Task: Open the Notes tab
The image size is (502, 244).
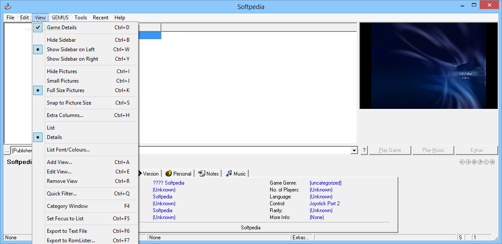Action: coord(209,173)
